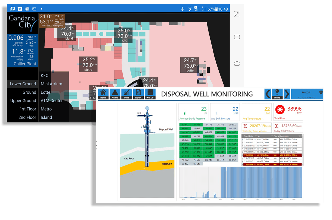Open the Report page
The height and width of the screenshot is (220, 332).
pyautogui.click(x=138, y=94)
